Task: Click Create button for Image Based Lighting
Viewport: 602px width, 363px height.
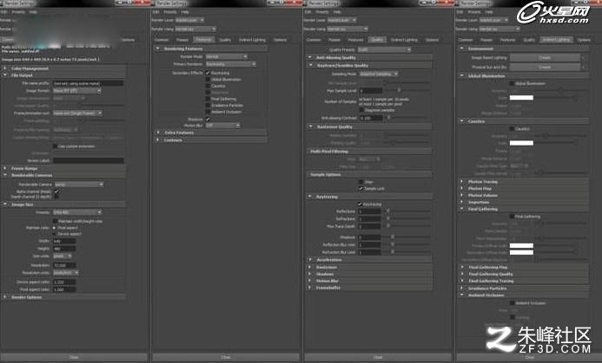Action: 545,58
